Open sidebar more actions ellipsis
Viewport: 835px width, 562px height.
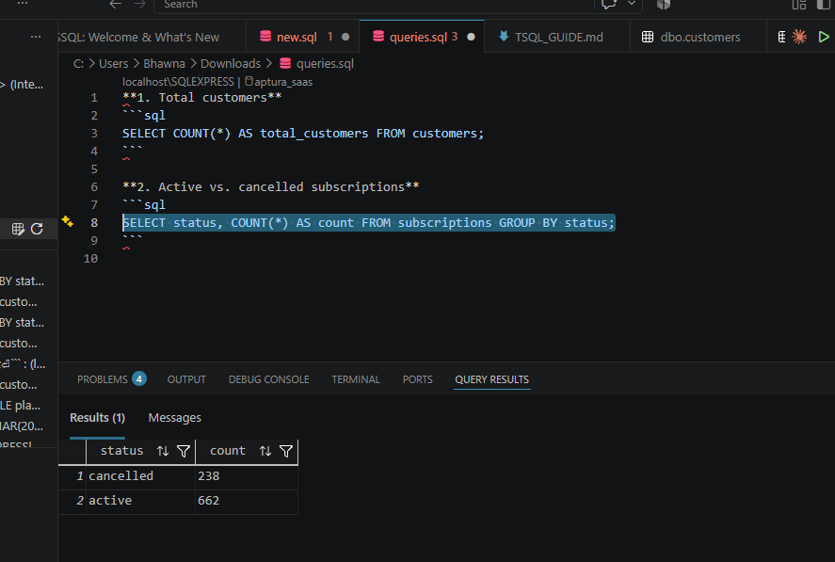(x=36, y=37)
